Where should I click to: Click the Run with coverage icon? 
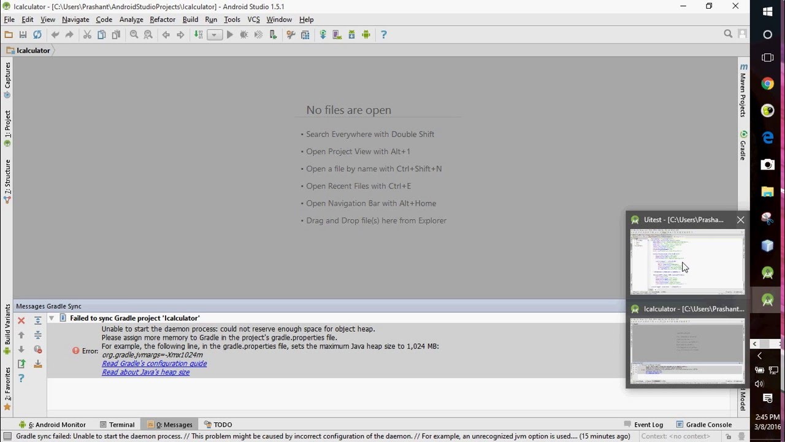259,35
